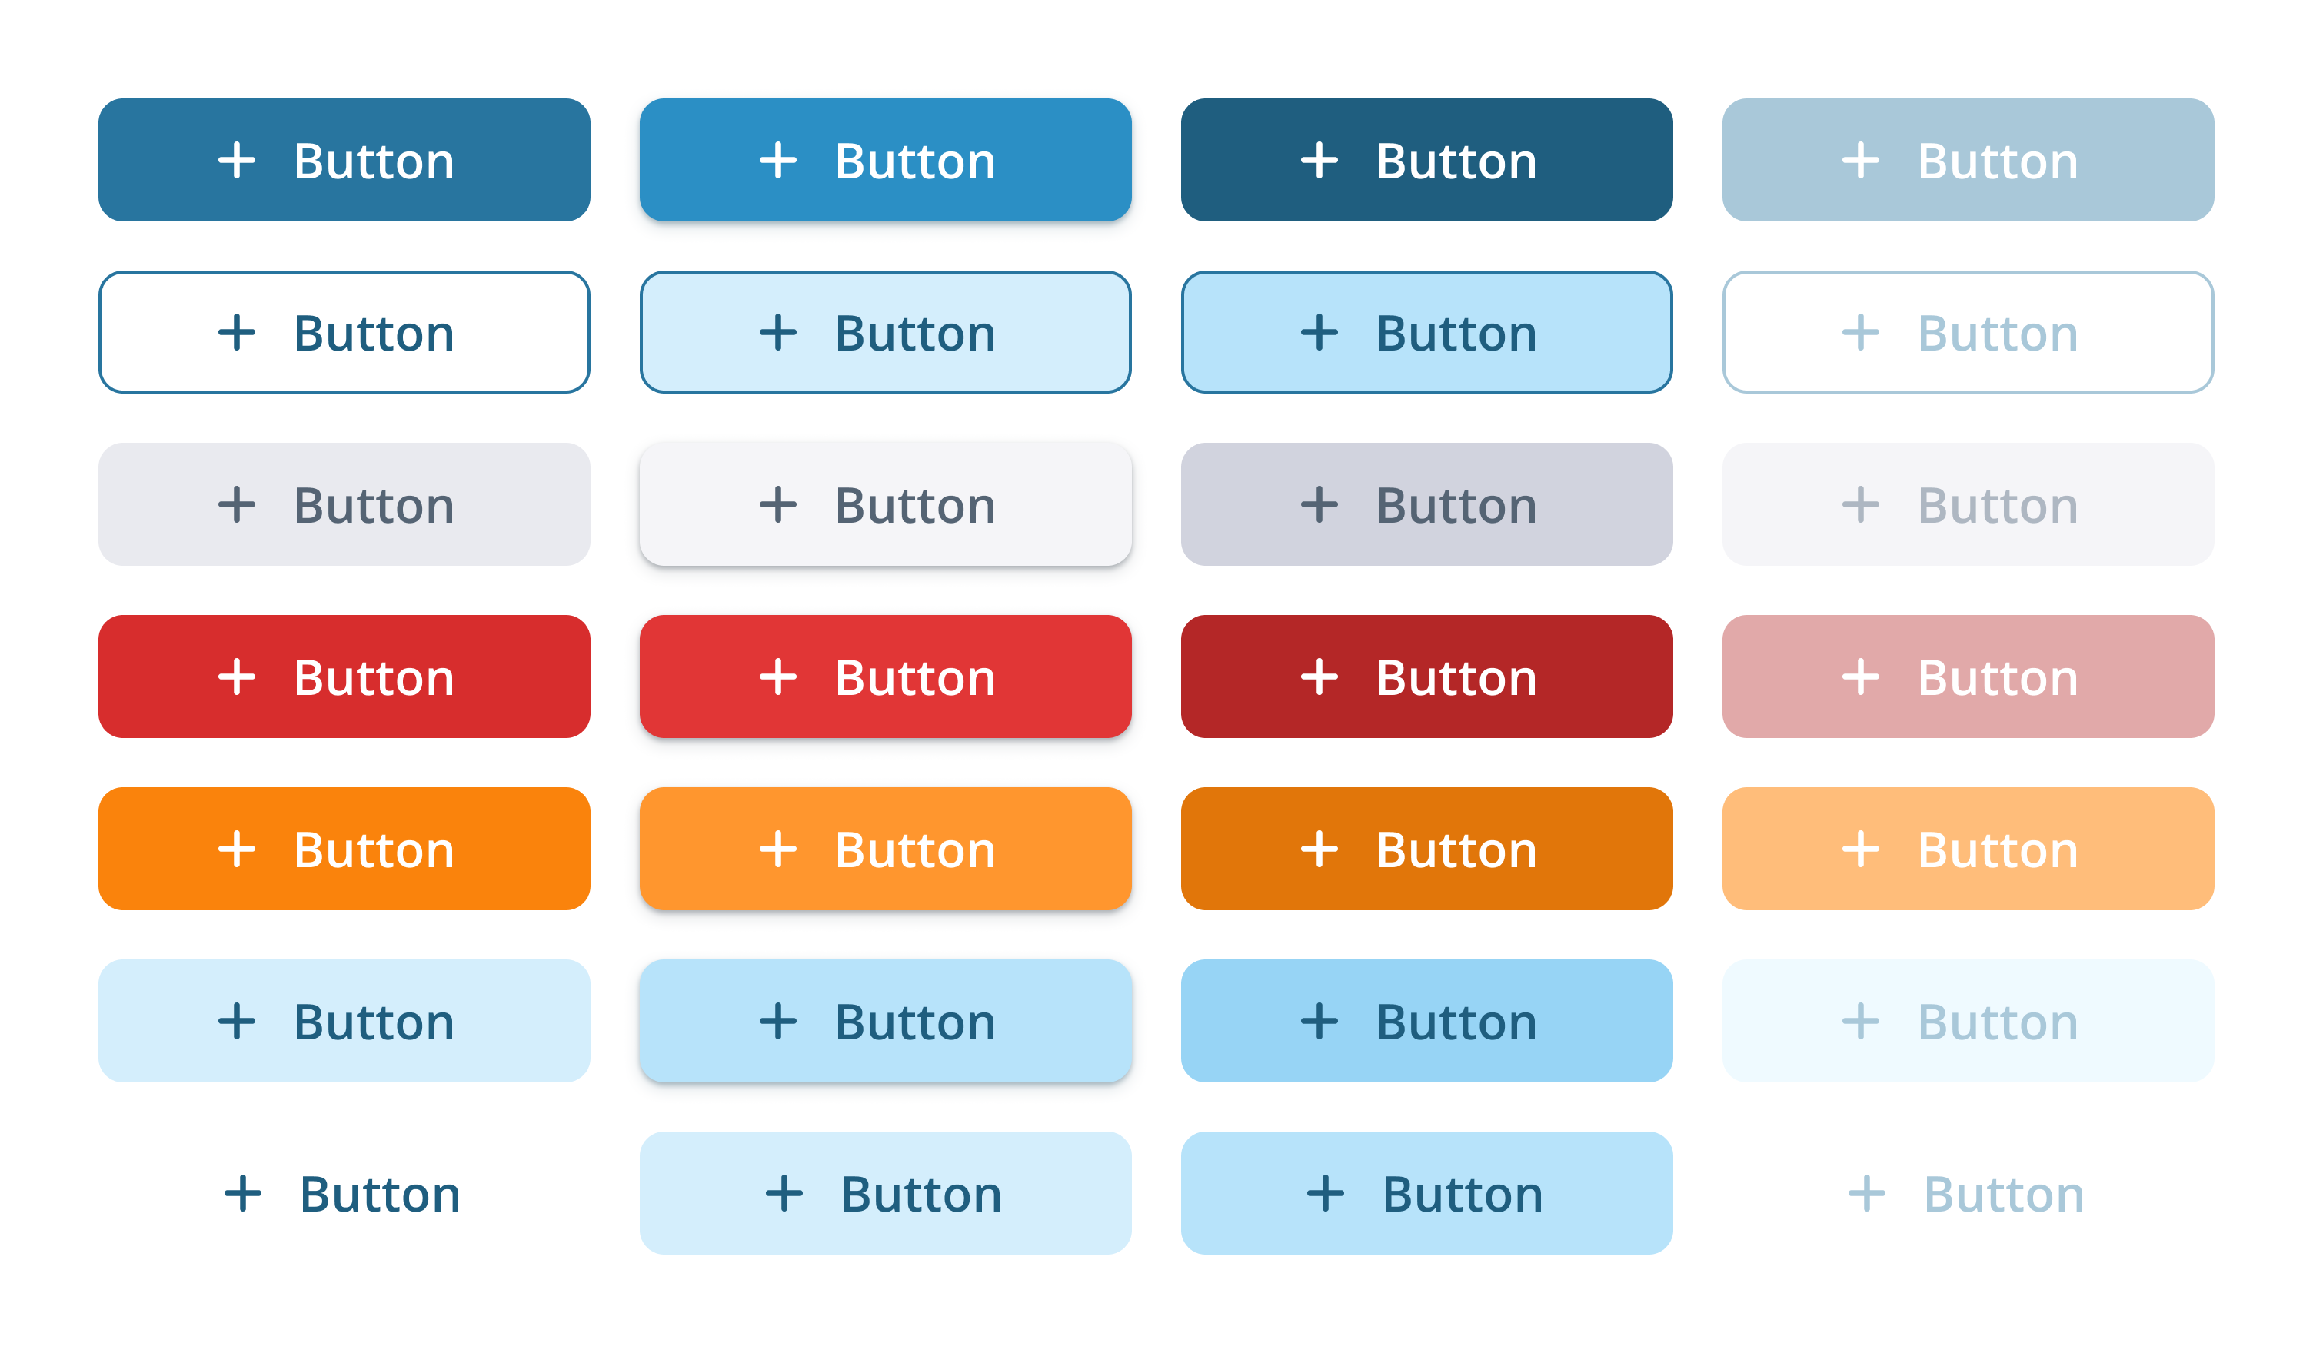Click the bright red hover-state danger button
2313x1353 pixels.
[885, 676]
